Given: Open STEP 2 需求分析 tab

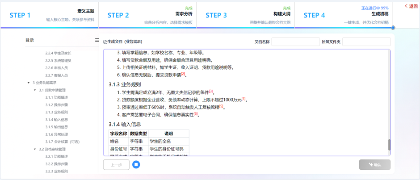Looking at the screenshot, I should click(147, 14).
